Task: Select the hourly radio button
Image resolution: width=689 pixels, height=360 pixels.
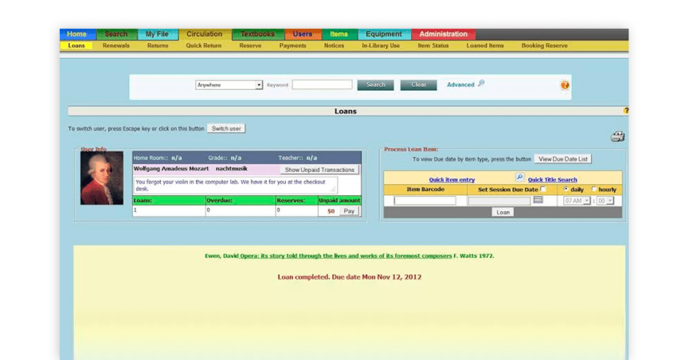Action: click(593, 189)
